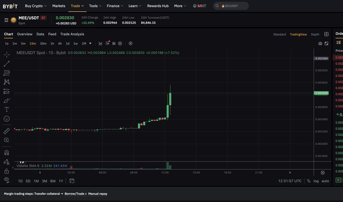Toggle hide all drawings eye icon
343x202 pixels.
click(x=7, y=179)
